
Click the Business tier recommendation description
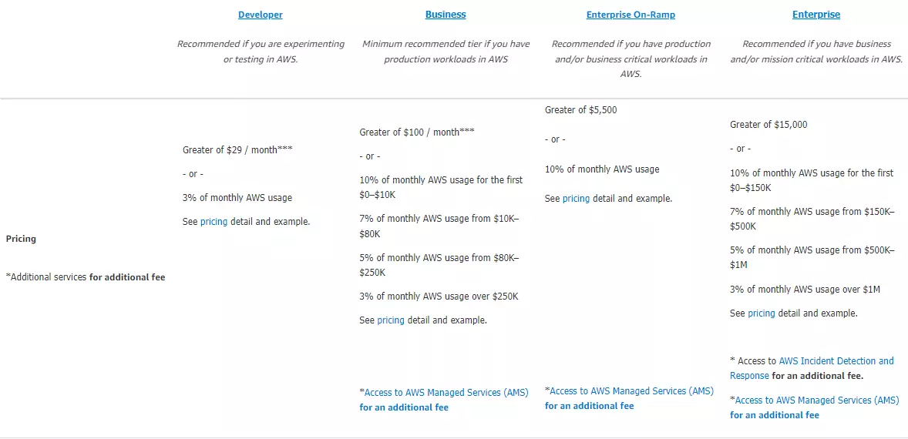click(446, 52)
